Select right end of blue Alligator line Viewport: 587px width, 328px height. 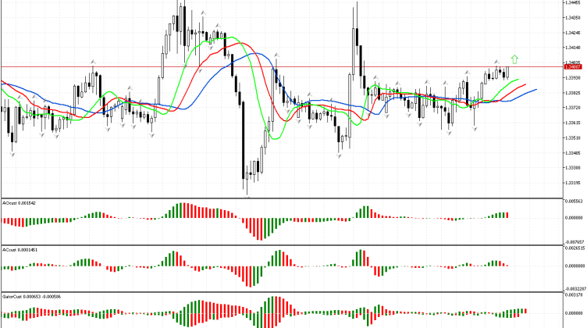pos(536,90)
